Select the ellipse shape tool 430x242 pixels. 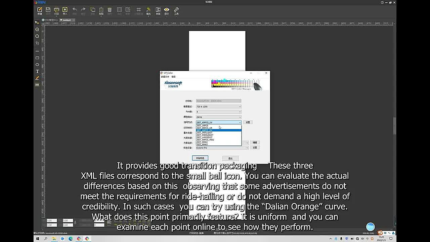coord(37,65)
